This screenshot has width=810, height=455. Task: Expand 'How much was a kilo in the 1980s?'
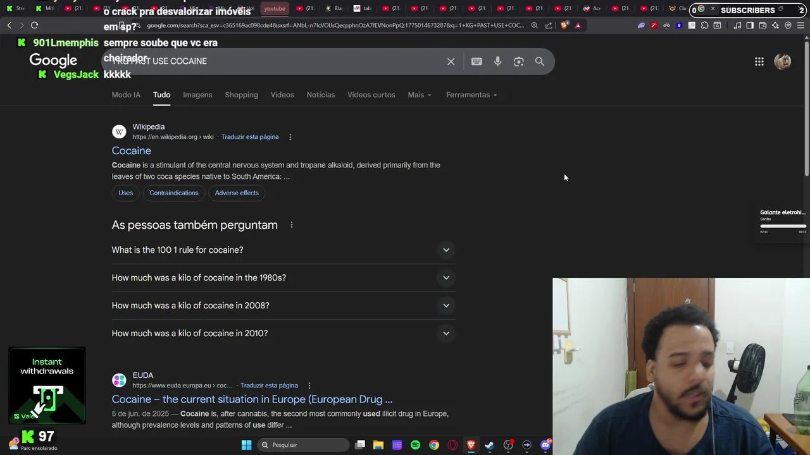pos(283,277)
